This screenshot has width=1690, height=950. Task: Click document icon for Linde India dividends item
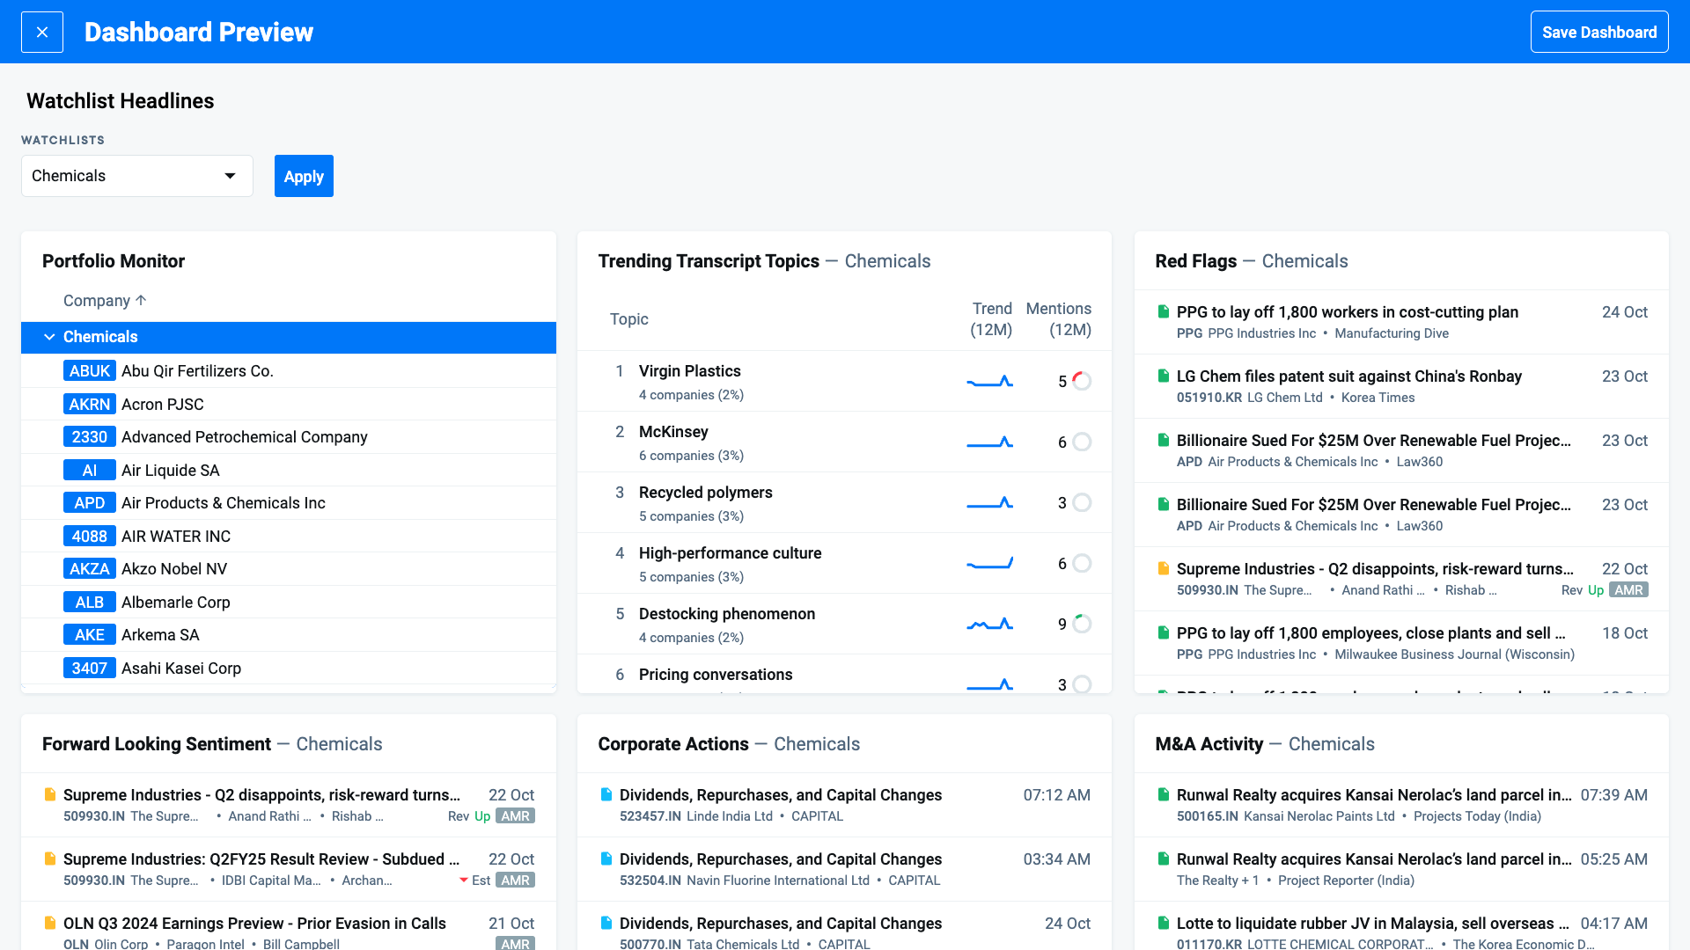606,794
